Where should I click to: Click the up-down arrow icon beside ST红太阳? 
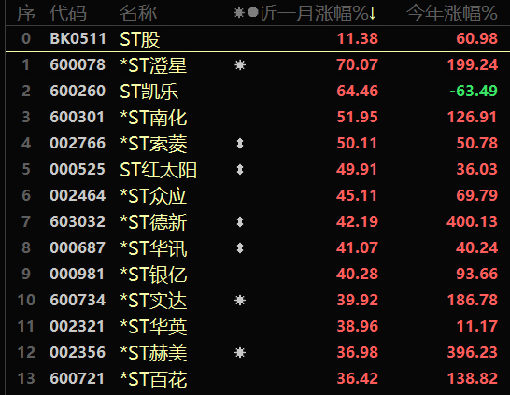(x=240, y=169)
